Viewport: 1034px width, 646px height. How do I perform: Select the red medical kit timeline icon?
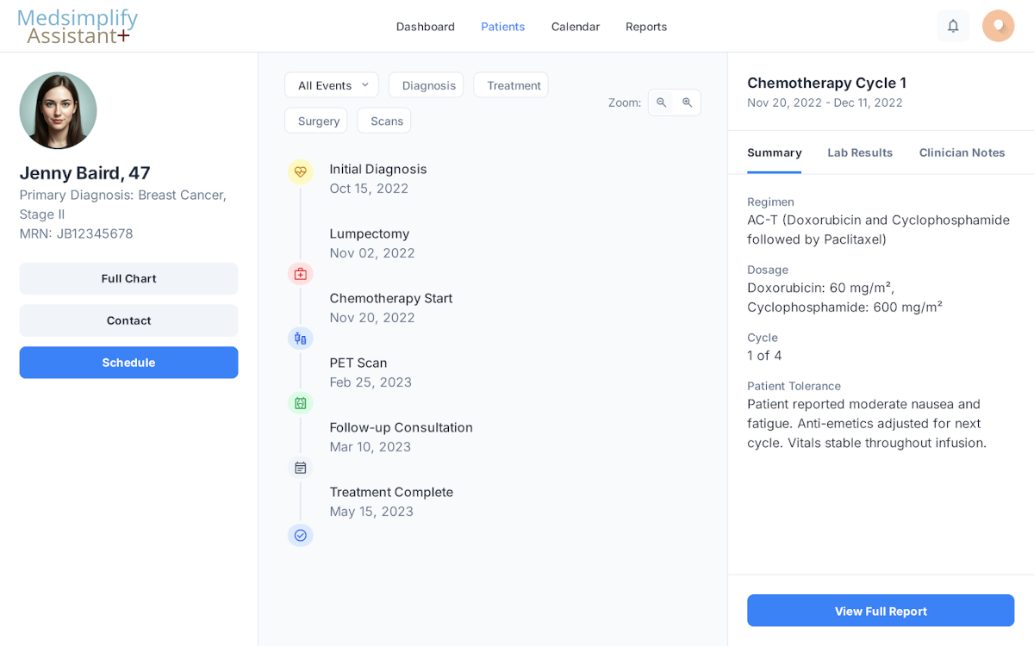point(300,274)
